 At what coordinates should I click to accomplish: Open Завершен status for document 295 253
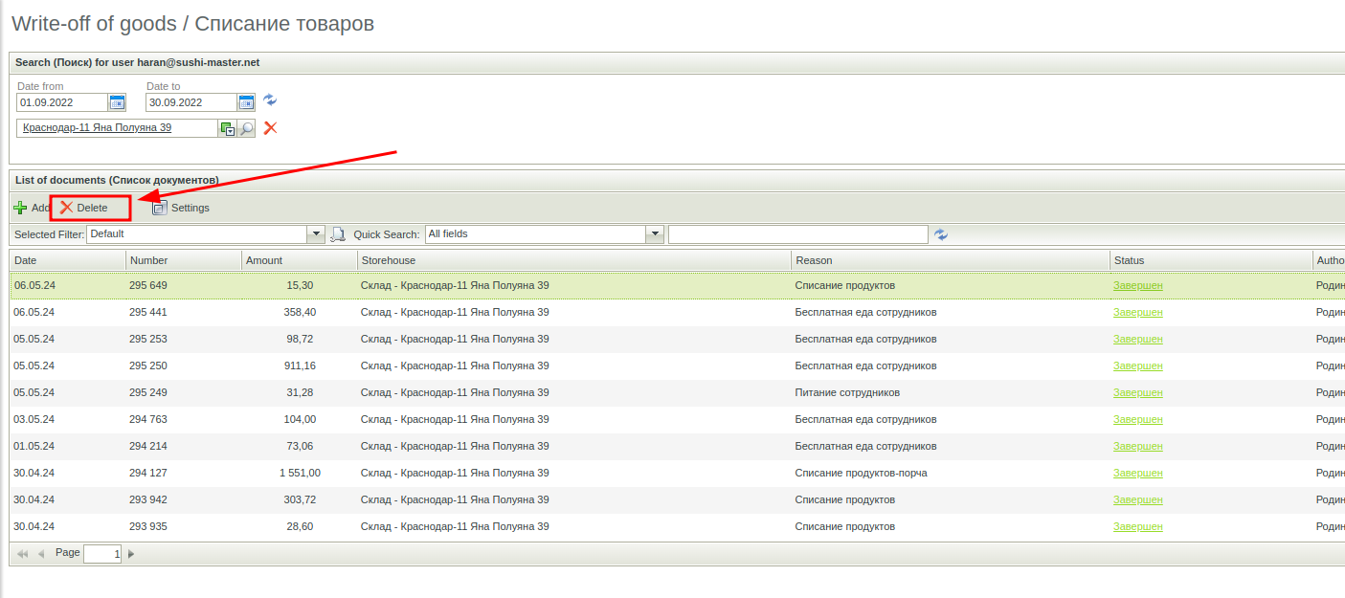click(x=1137, y=339)
